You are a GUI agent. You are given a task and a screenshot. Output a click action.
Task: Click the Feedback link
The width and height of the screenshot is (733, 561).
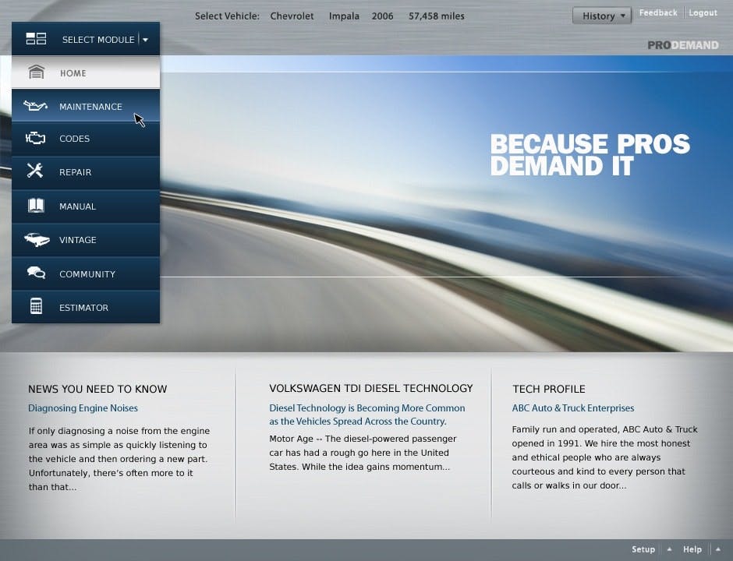click(658, 12)
